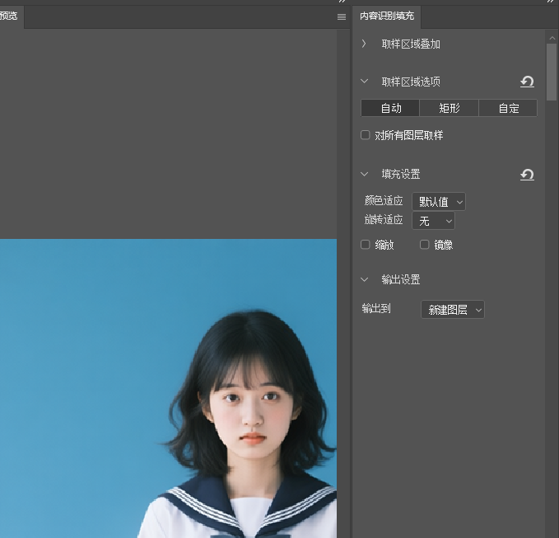Collapse the 输出设置 section

pyautogui.click(x=365, y=279)
